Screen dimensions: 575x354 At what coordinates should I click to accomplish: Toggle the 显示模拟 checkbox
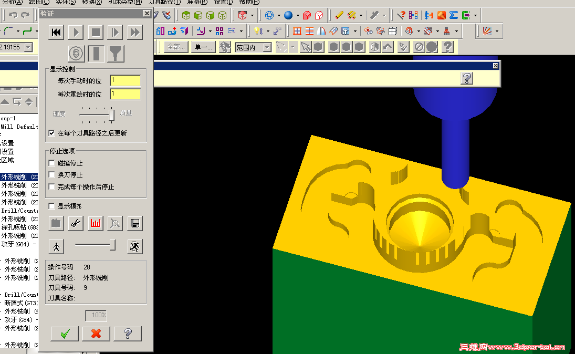point(51,206)
